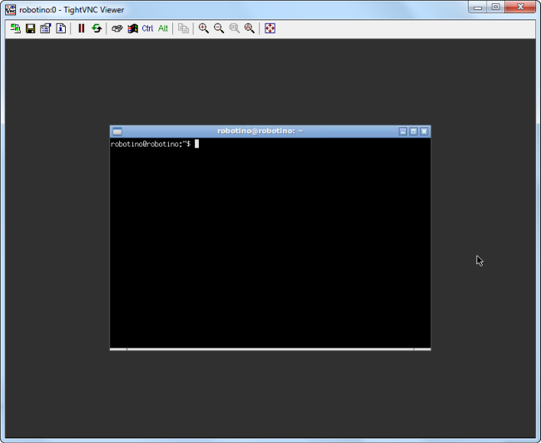Screen dimensions: 541x443
Task: Show the Connection info icon
Action: pyautogui.click(x=60, y=28)
